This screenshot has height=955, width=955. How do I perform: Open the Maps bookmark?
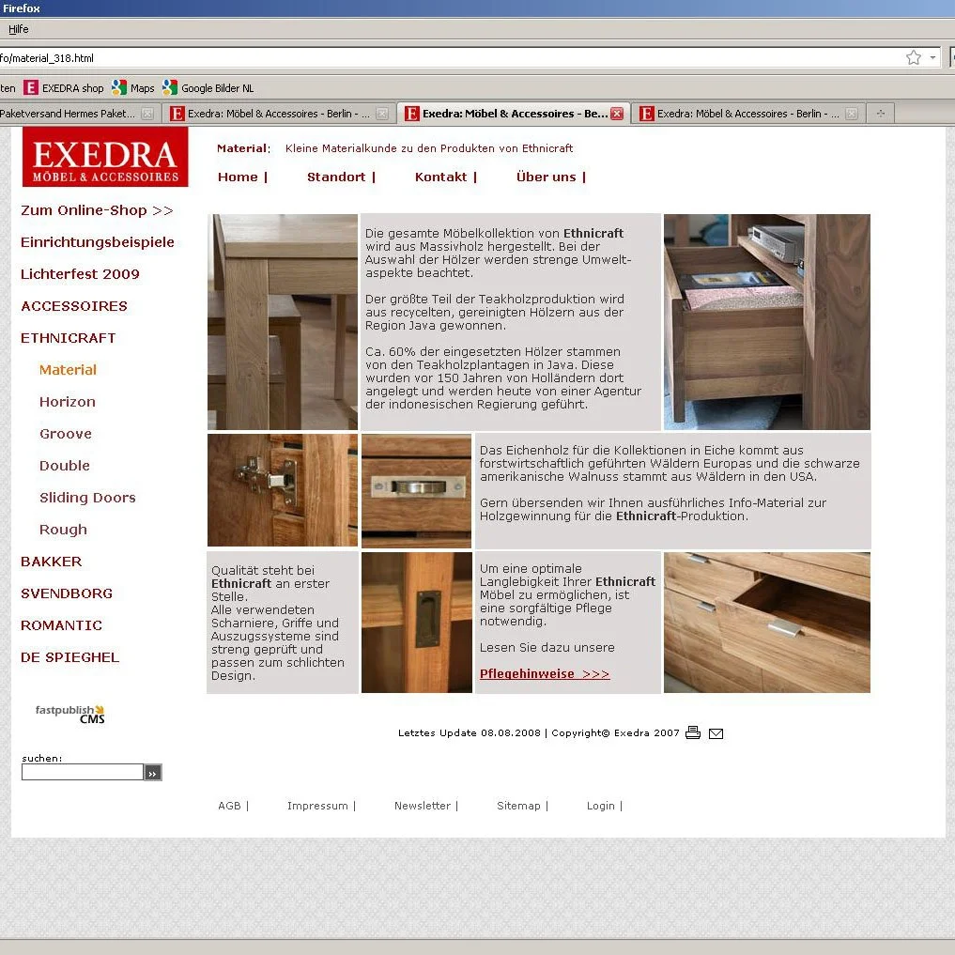(133, 88)
